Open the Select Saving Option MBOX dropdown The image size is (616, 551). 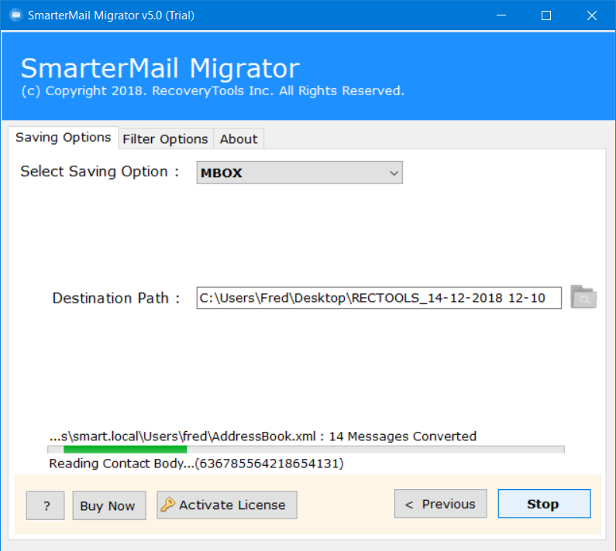(x=299, y=173)
